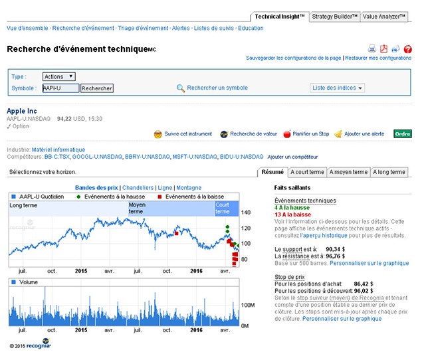
Task: Click the Symbole input field
Action: tap(61, 88)
